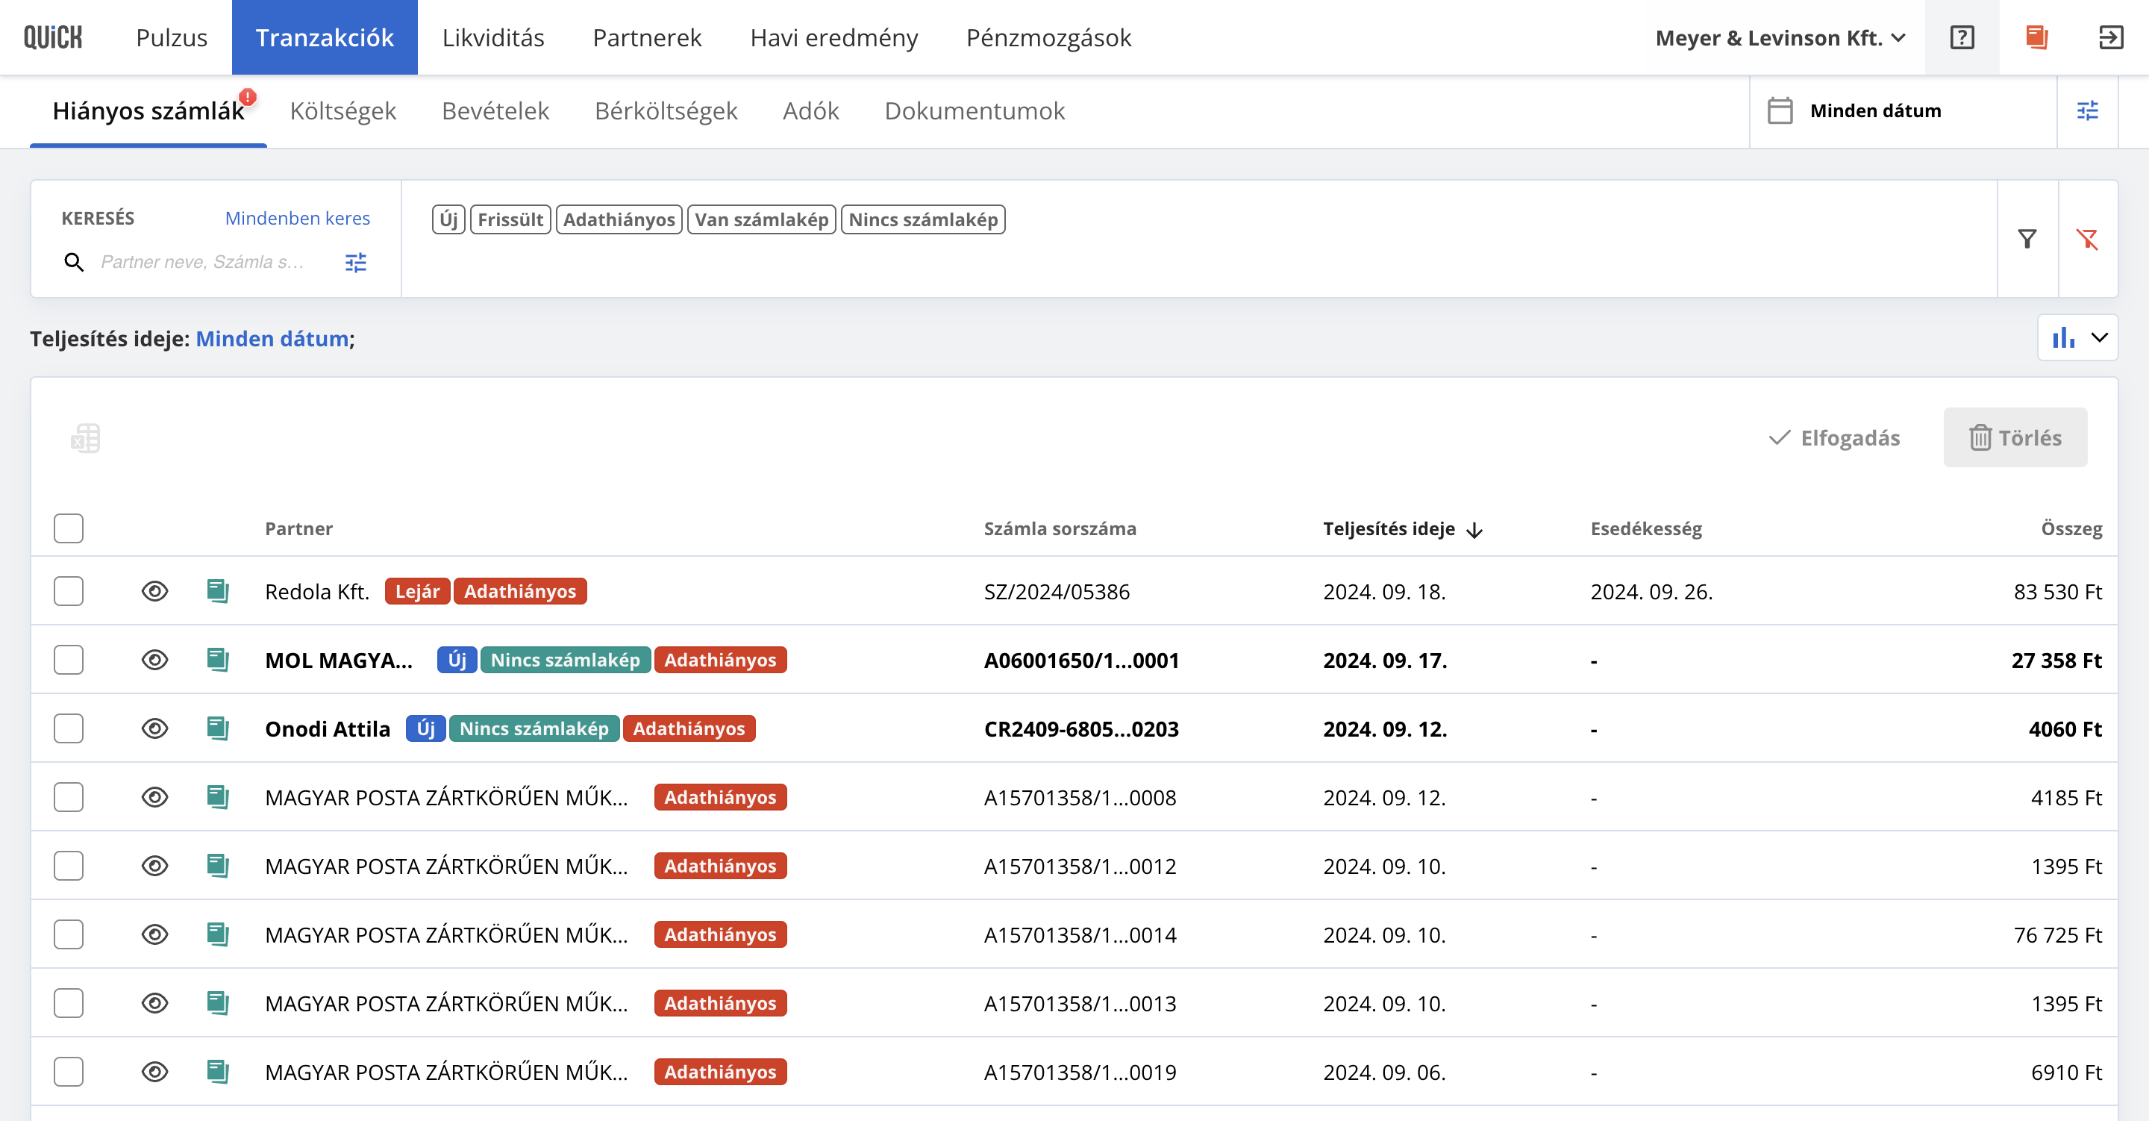Click the Elfogadás button
This screenshot has width=2149, height=1121.
tap(1833, 437)
